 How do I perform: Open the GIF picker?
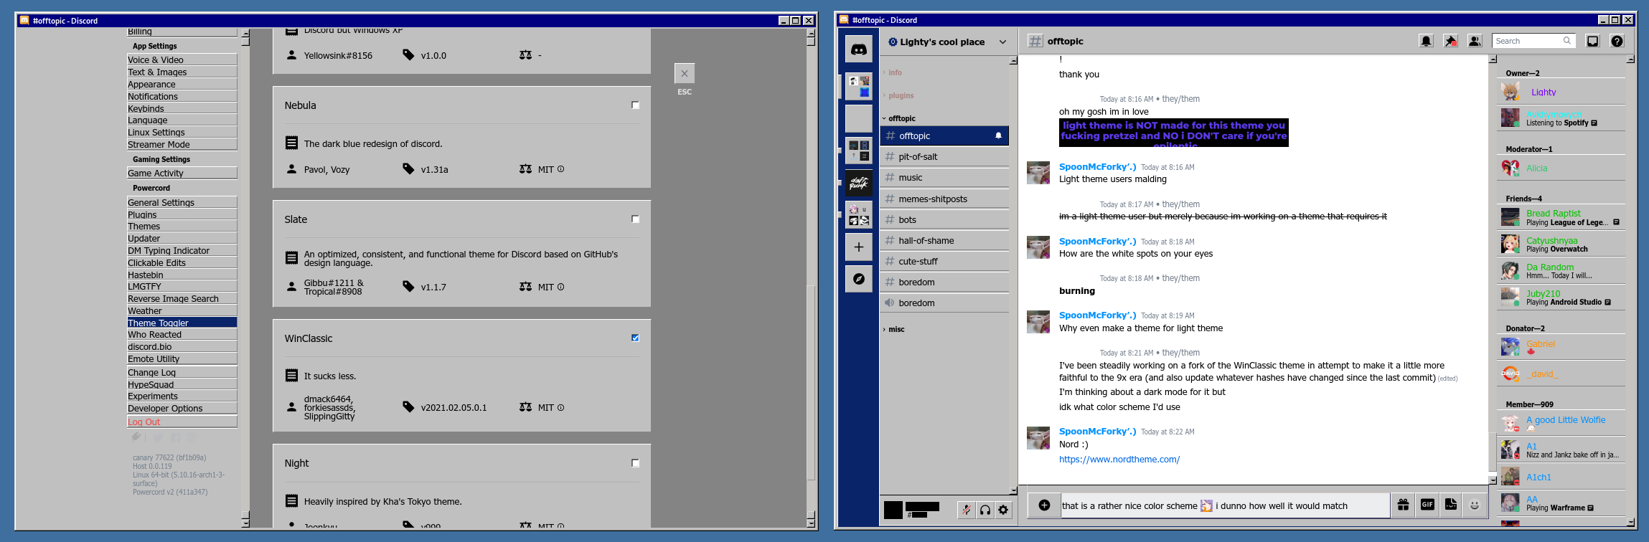pyautogui.click(x=1427, y=505)
